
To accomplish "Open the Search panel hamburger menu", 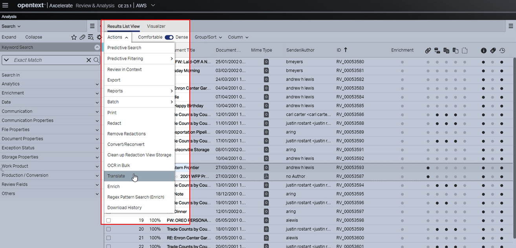I will 92,26.
